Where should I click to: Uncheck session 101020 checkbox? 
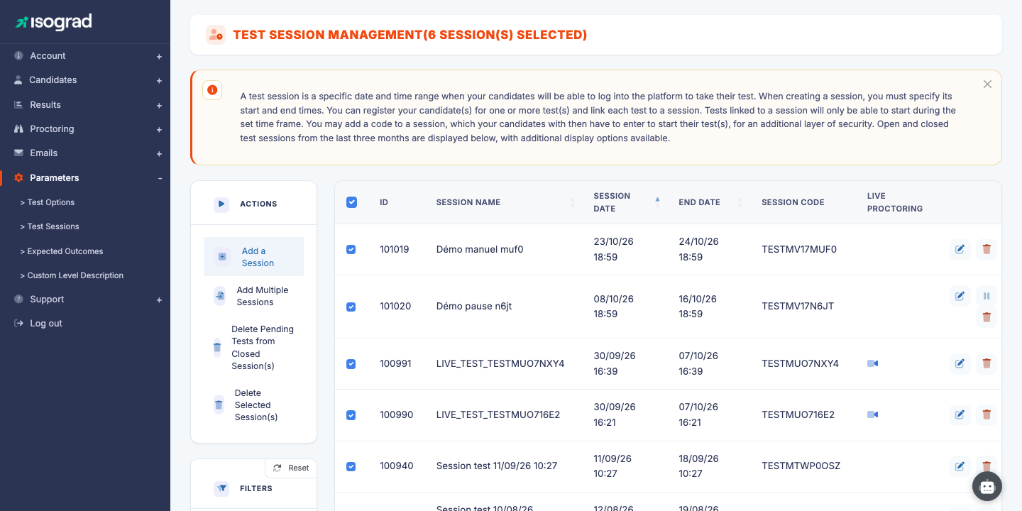(351, 307)
